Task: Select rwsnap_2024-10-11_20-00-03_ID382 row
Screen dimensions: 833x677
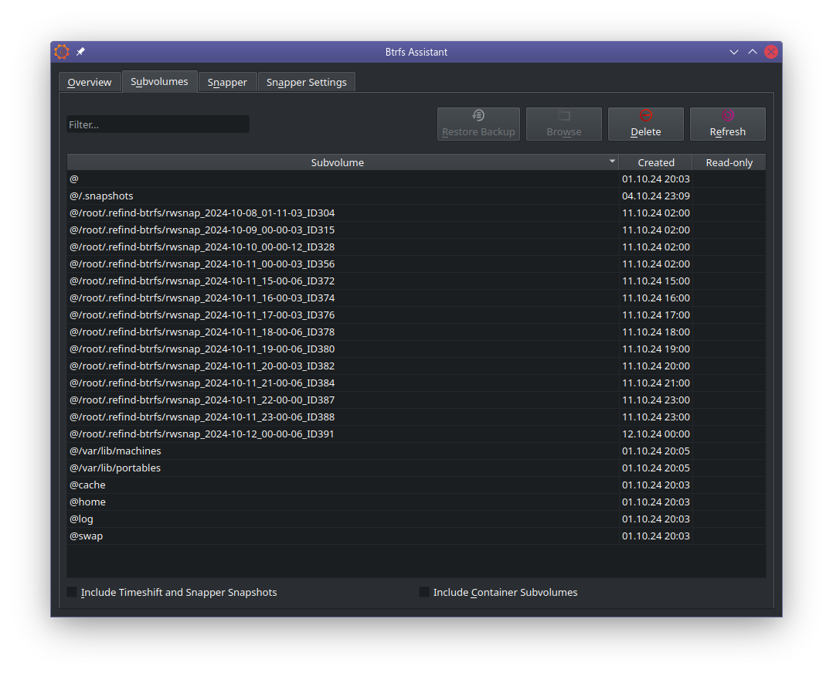Action: (x=416, y=366)
